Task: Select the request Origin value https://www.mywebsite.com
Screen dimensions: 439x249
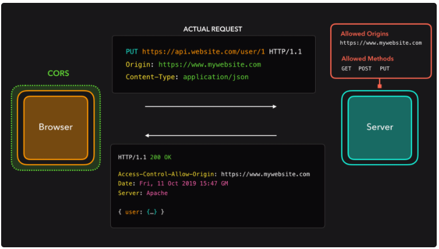Action: (209, 64)
